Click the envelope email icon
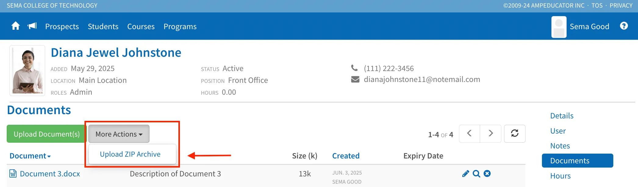638x187 pixels. pyautogui.click(x=355, y=80)
